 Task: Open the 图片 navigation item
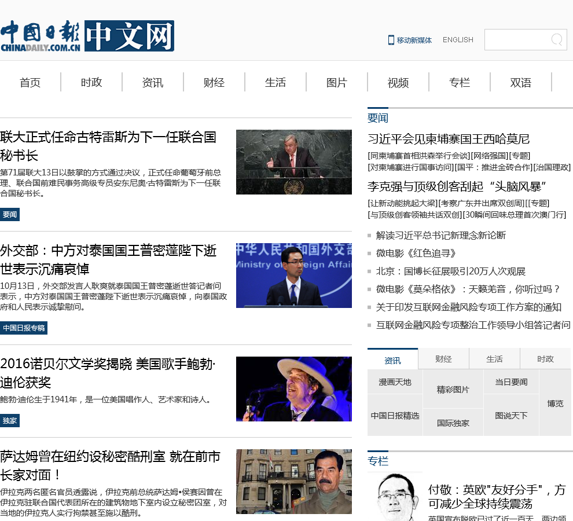[337, 82]
